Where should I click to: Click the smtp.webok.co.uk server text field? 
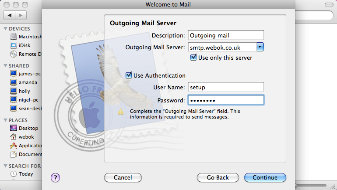tap(222, 47)
